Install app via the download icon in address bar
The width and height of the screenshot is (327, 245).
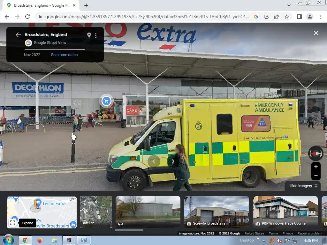point(266,17)
